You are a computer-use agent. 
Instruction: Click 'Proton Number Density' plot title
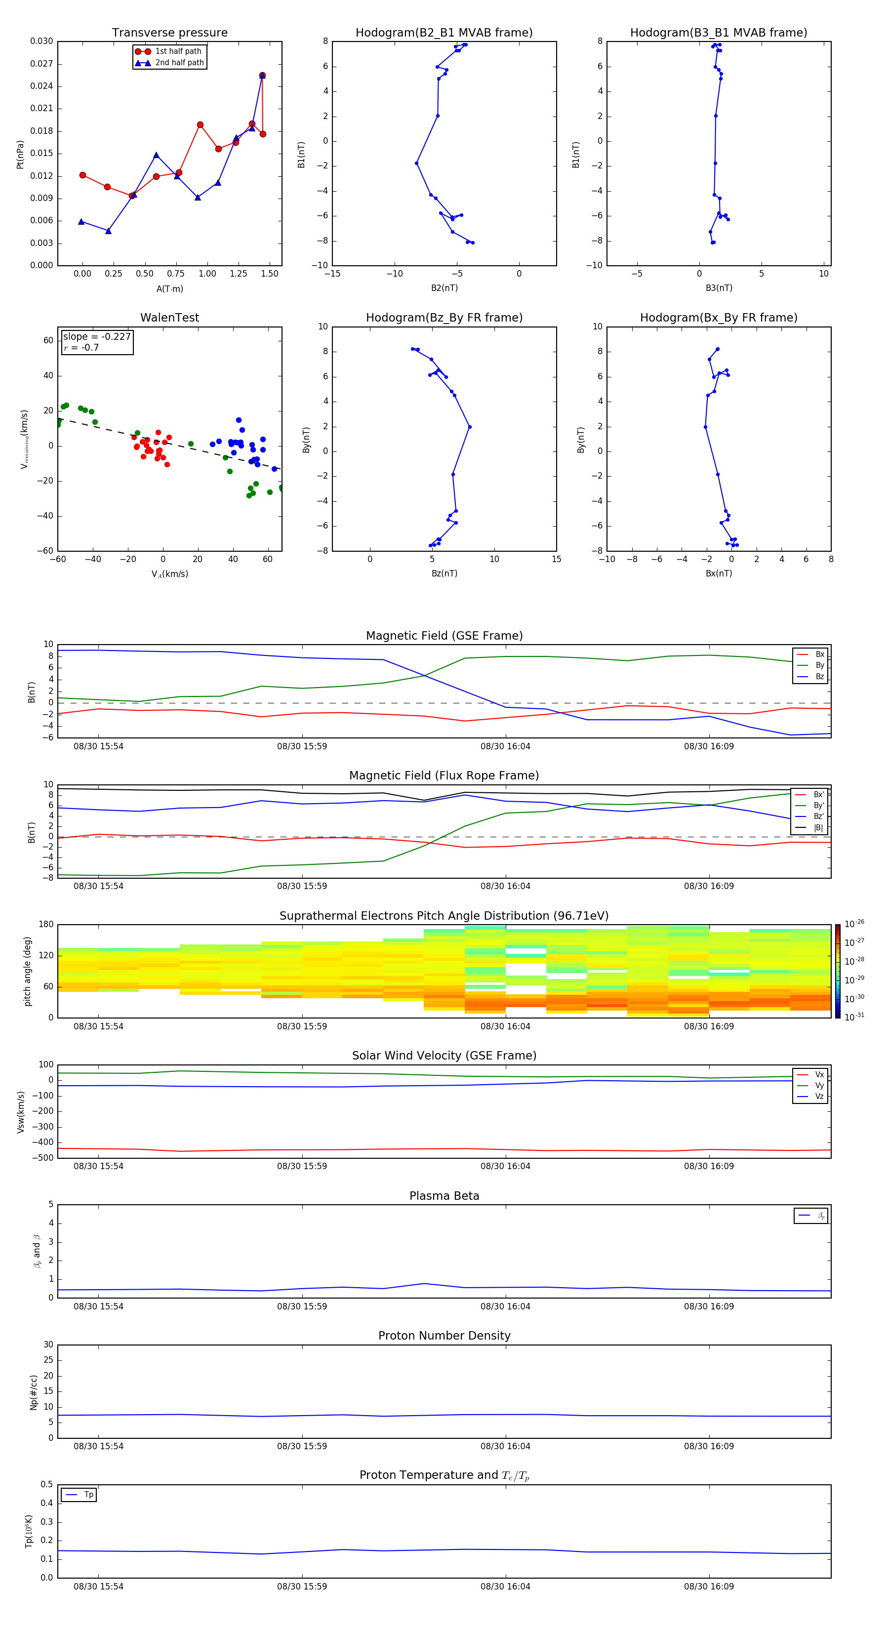coord(444,1336)
